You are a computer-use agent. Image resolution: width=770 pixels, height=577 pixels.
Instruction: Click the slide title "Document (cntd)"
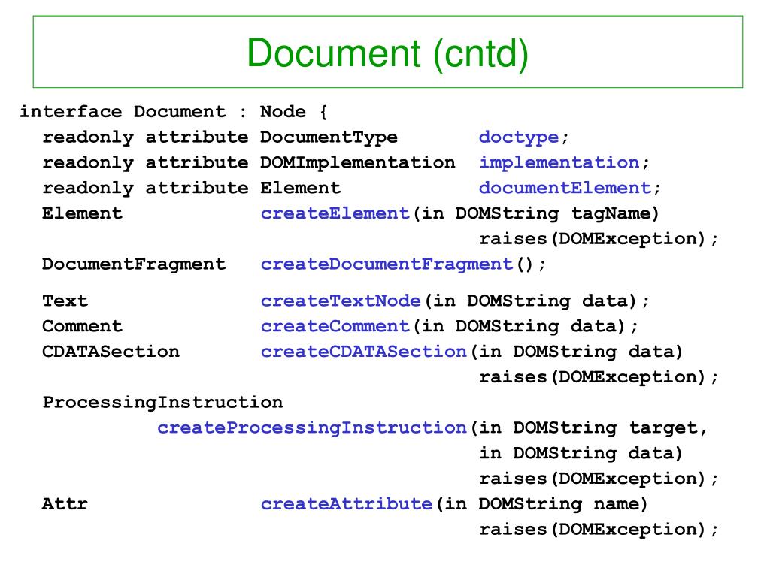point(387,53)
